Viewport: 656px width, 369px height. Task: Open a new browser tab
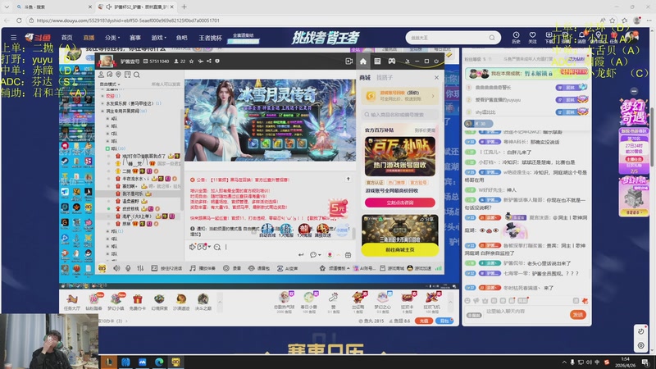pos(184,7)
